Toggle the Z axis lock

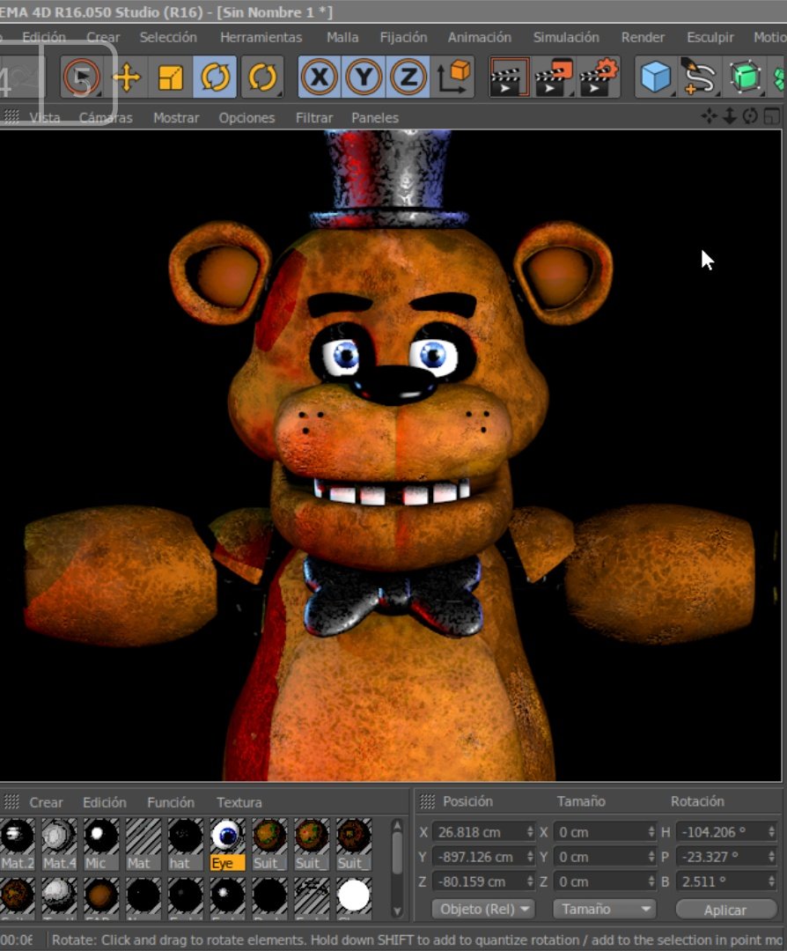click(408, 77)
